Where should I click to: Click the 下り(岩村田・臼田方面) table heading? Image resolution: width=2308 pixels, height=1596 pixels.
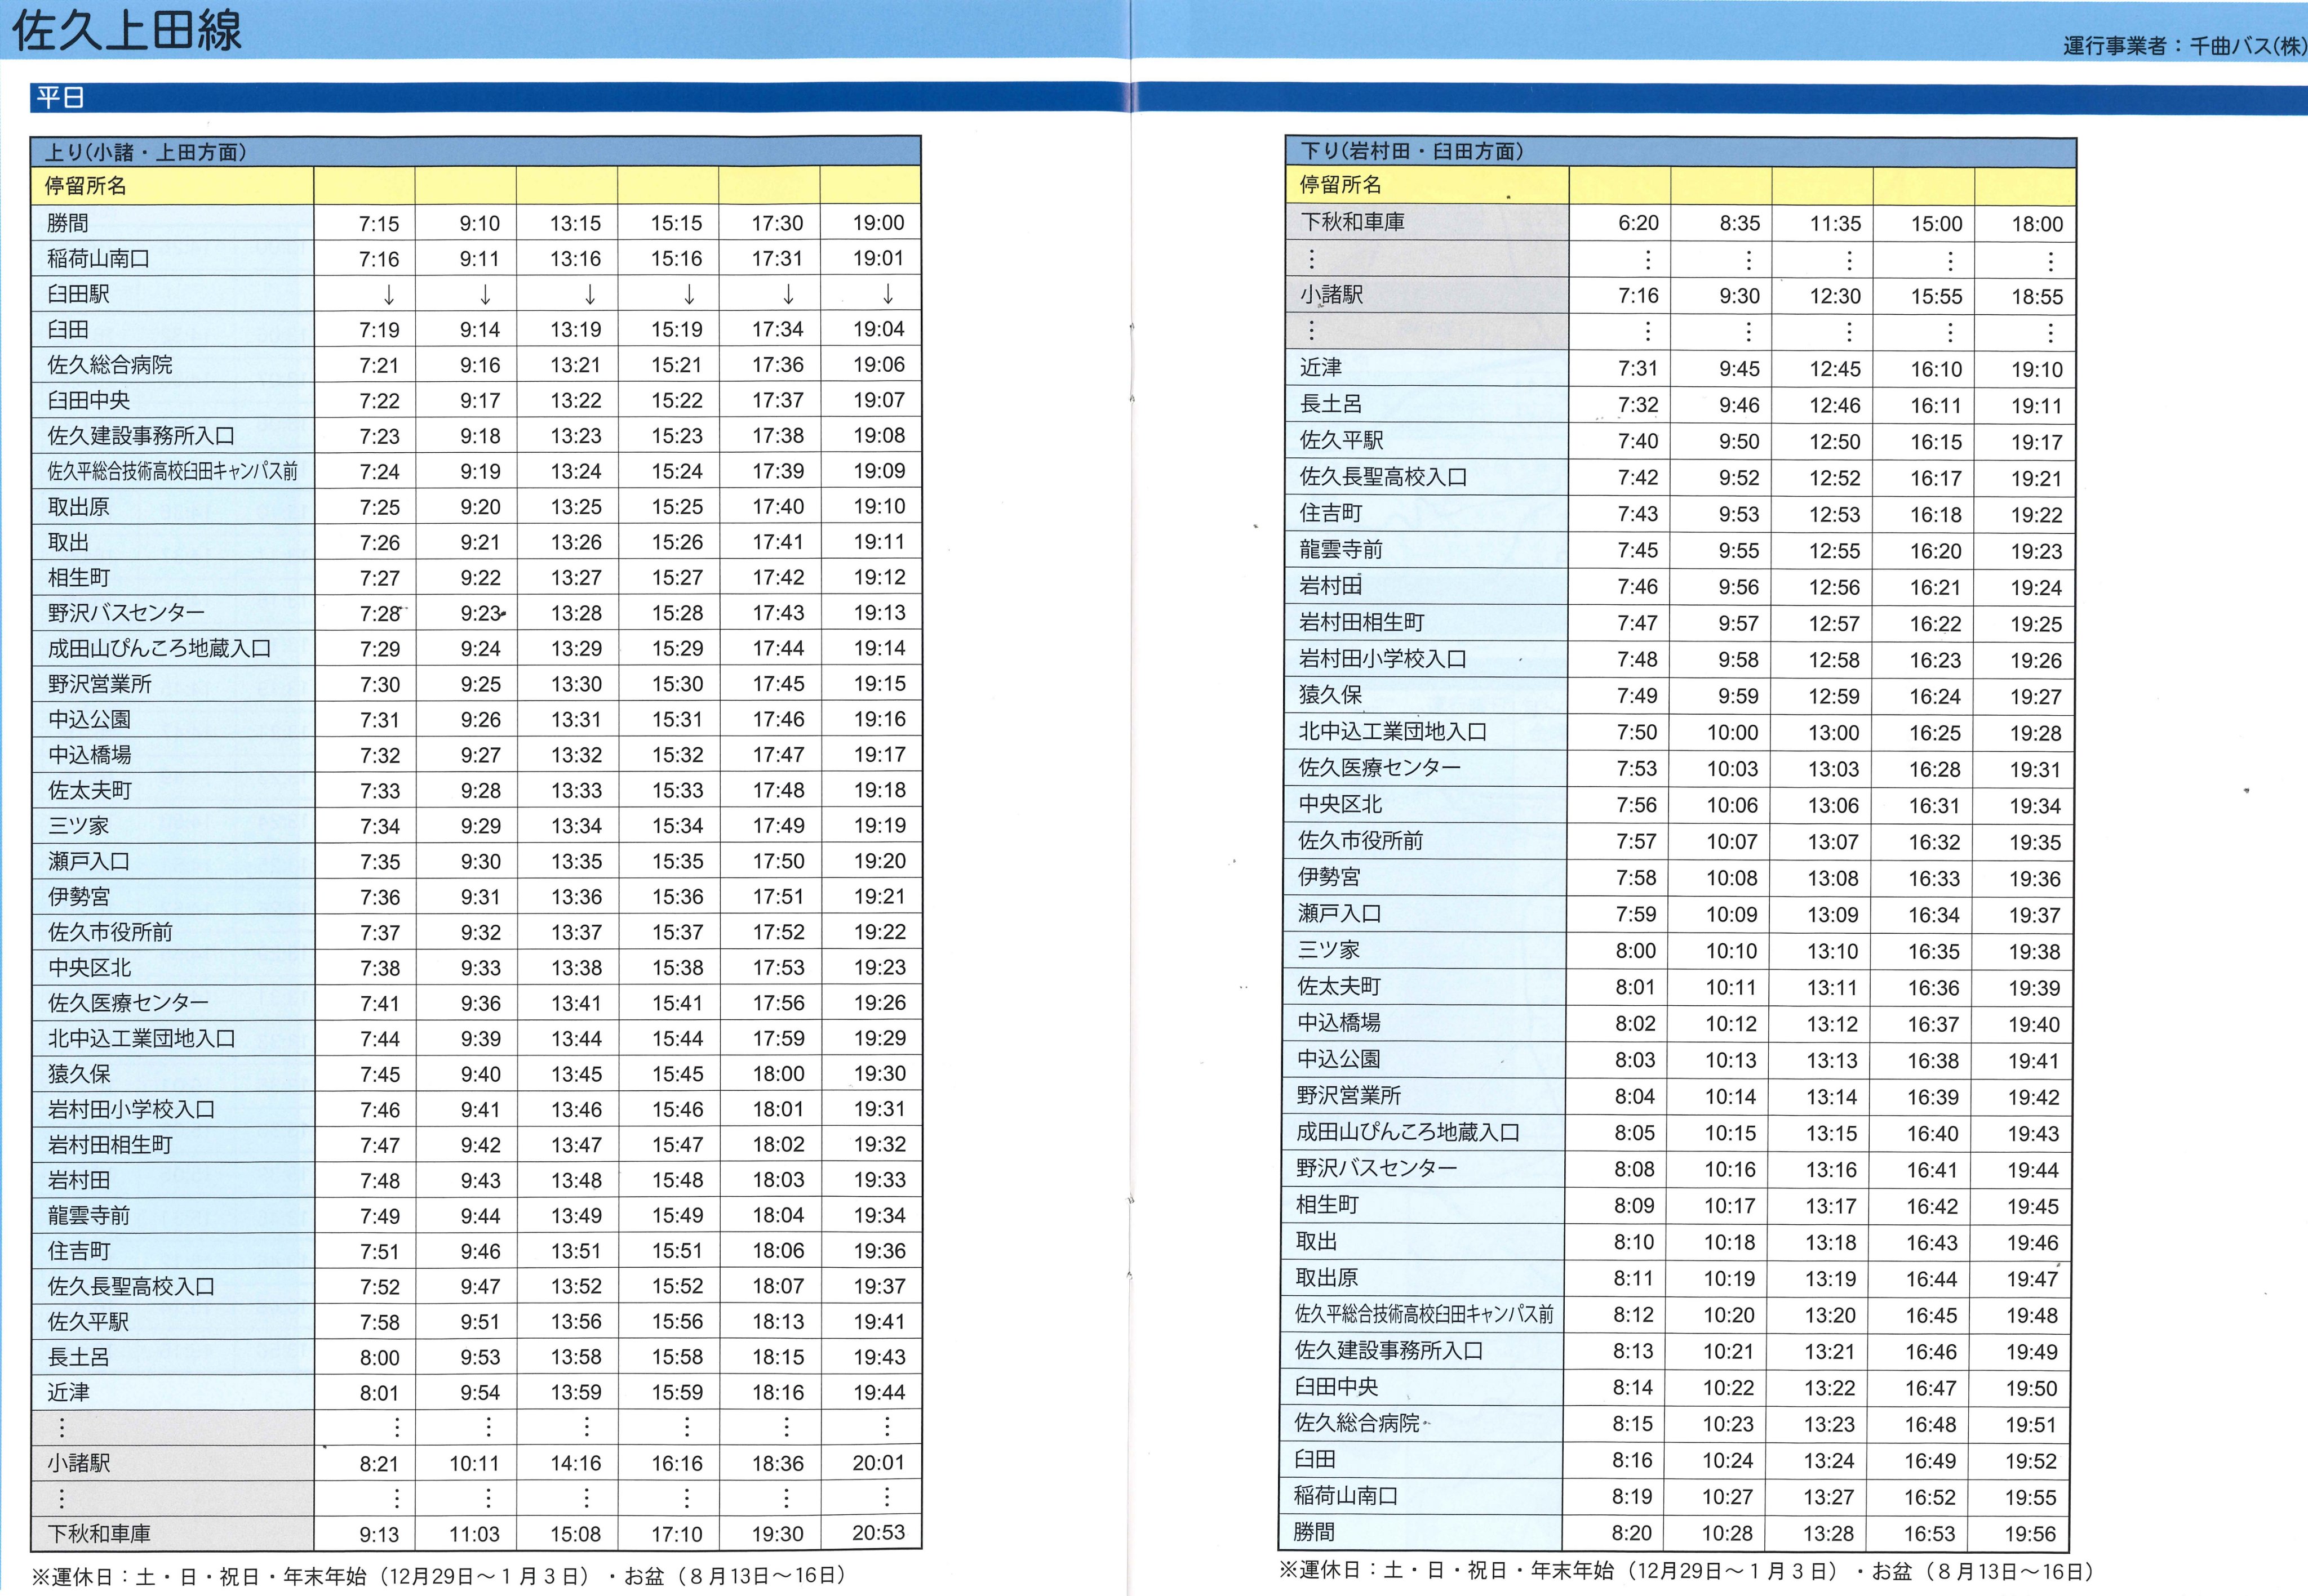click(x=1412, y=151)
